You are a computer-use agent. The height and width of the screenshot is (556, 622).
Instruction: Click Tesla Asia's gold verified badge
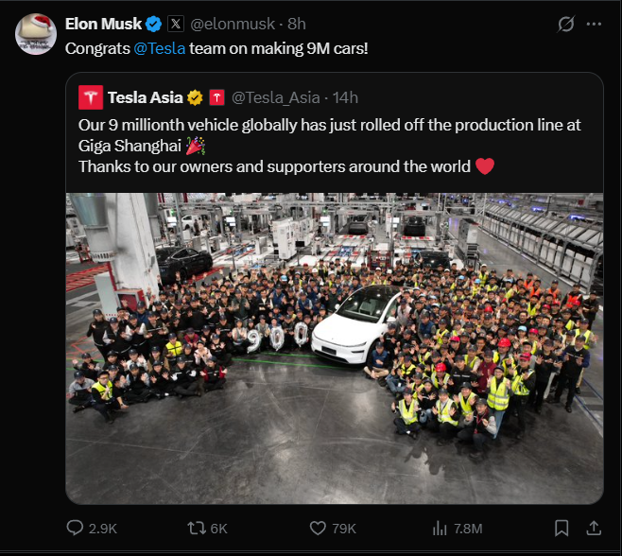pos(196,96)
